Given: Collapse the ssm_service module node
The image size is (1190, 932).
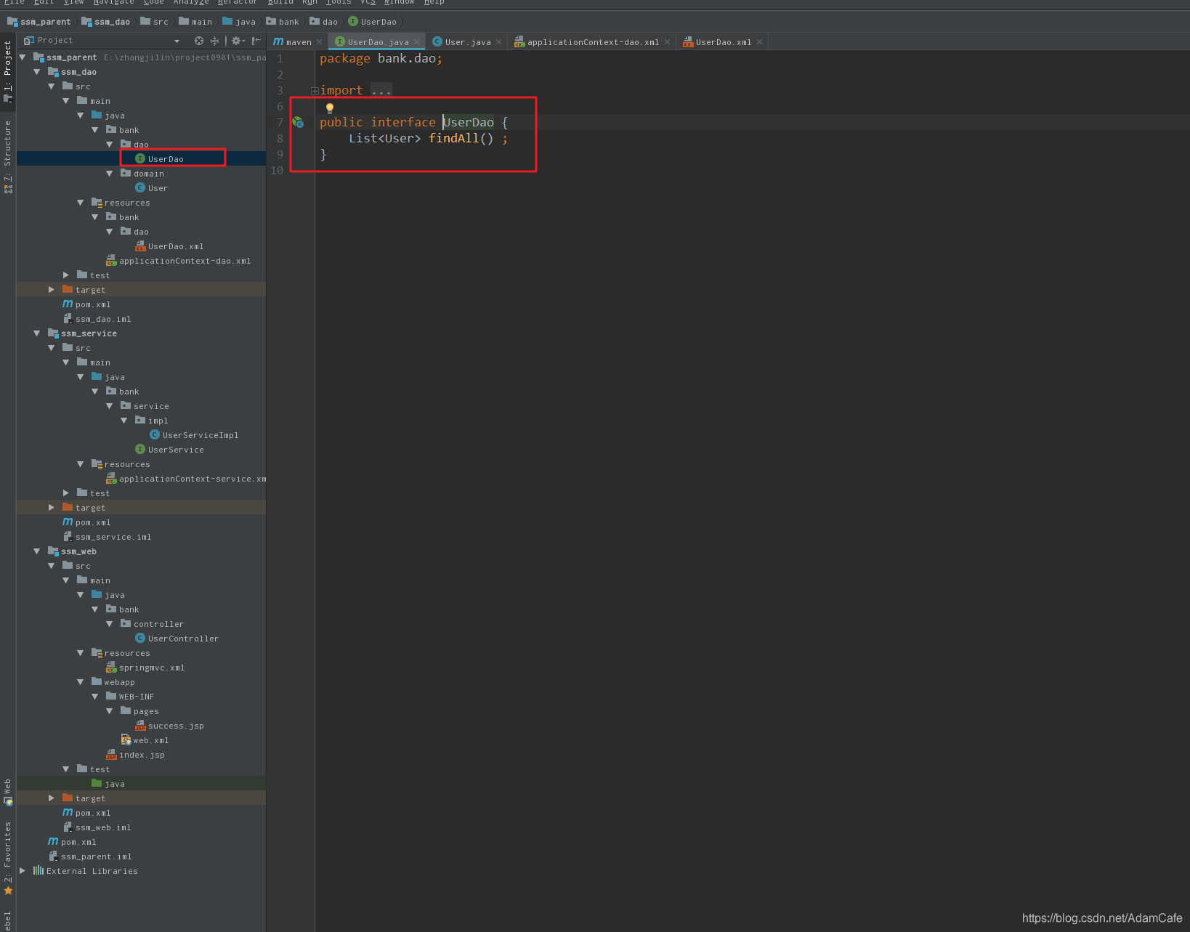Looking at the screenshot, I should tap(37, 333).
